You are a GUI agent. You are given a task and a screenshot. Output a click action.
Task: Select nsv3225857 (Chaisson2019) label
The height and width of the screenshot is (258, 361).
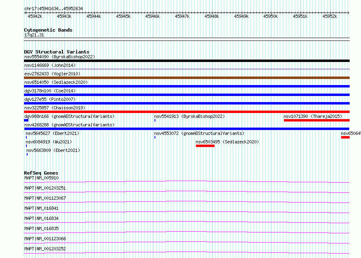pos(55,108)
